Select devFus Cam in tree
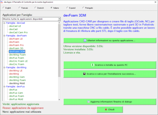The width and height of the screenshot is (158, 115). click(16, 93)
